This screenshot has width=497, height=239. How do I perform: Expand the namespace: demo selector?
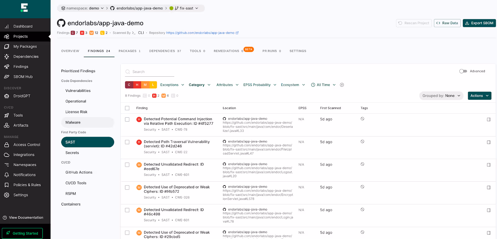pyautogui.click(x=82, y=8)
